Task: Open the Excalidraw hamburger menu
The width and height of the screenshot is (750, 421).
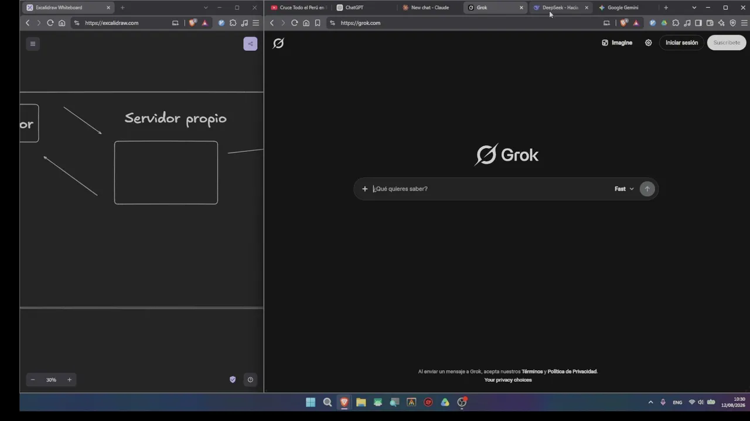Action: (33, 44)
